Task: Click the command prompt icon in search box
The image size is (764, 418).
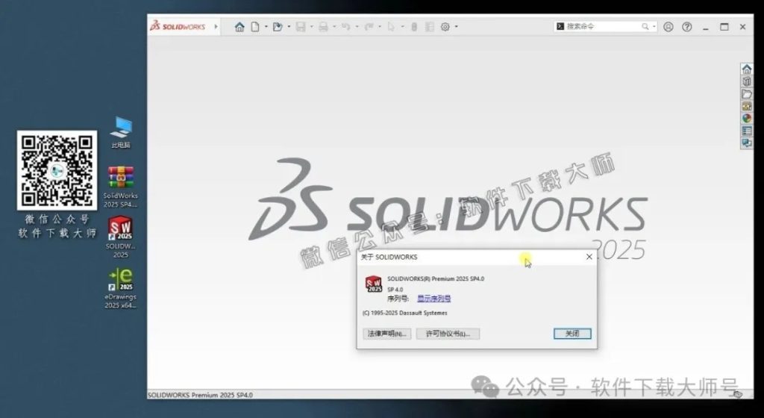Action: tap(560, 26)
